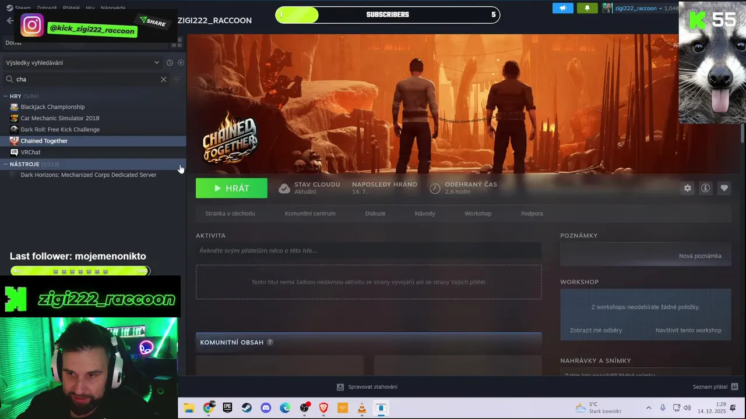Screen dimensions: 746x419
Task: Select Car Mechanic Simulator 2018
Action: pos(60,118)
